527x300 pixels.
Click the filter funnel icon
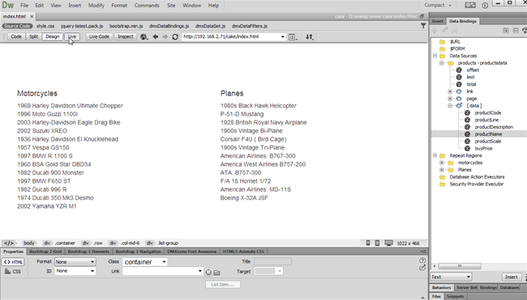pos(423,26)
